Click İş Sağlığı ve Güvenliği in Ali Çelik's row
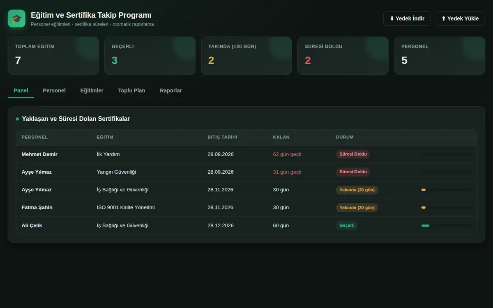 (x=122, y=225)
